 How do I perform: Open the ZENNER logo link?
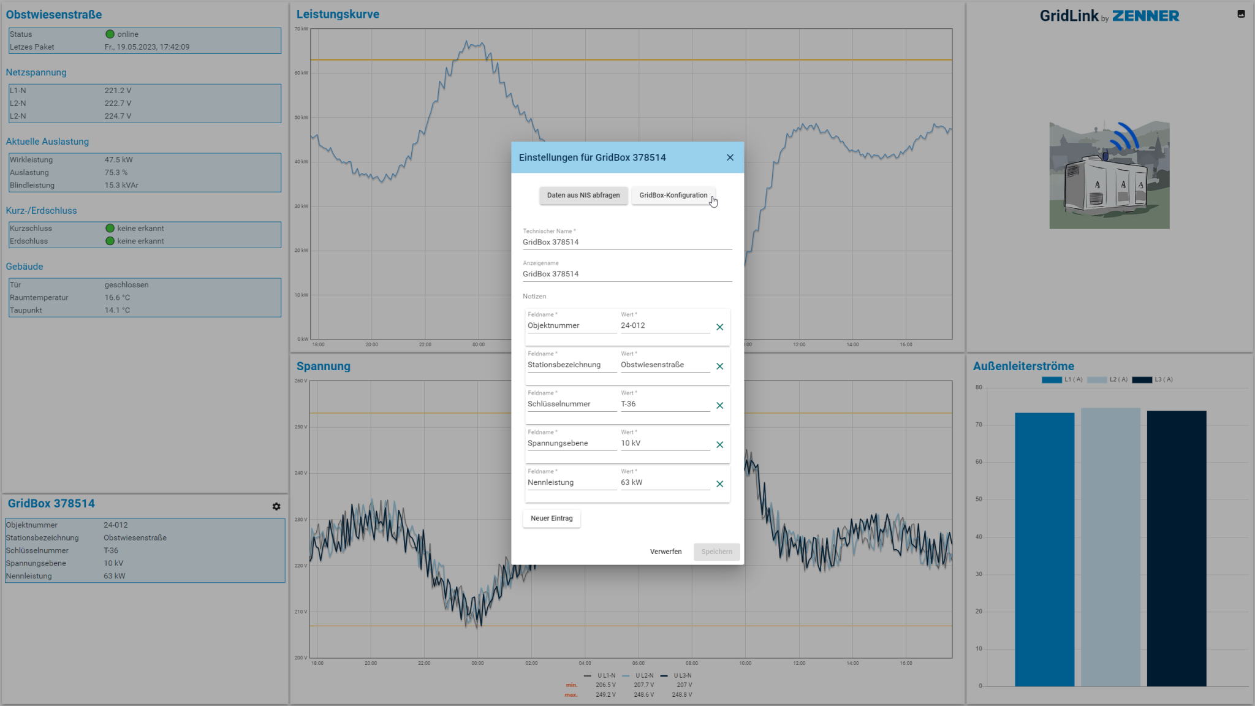click(x=1145, y=15)
